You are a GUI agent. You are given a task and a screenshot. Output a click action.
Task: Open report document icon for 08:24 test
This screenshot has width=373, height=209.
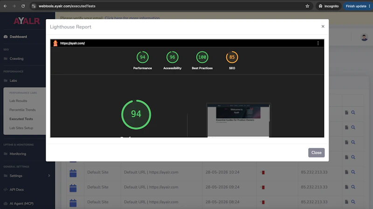click(x=346, y=202)
